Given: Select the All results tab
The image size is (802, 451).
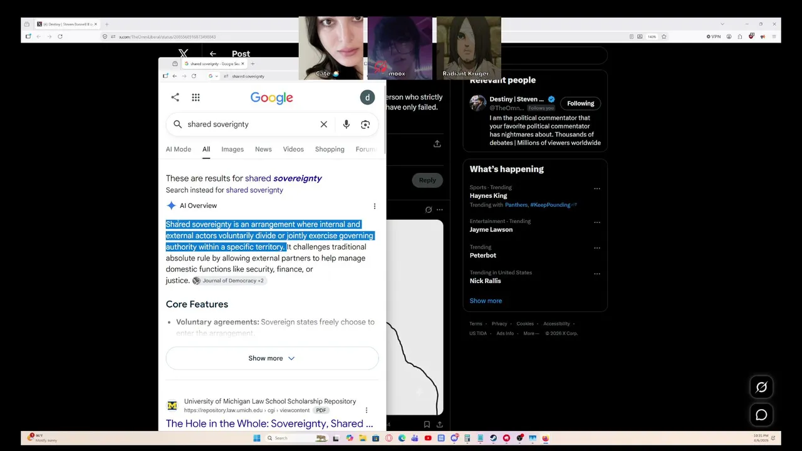Looking at the screenshot, I should click(x=206, y=149).
